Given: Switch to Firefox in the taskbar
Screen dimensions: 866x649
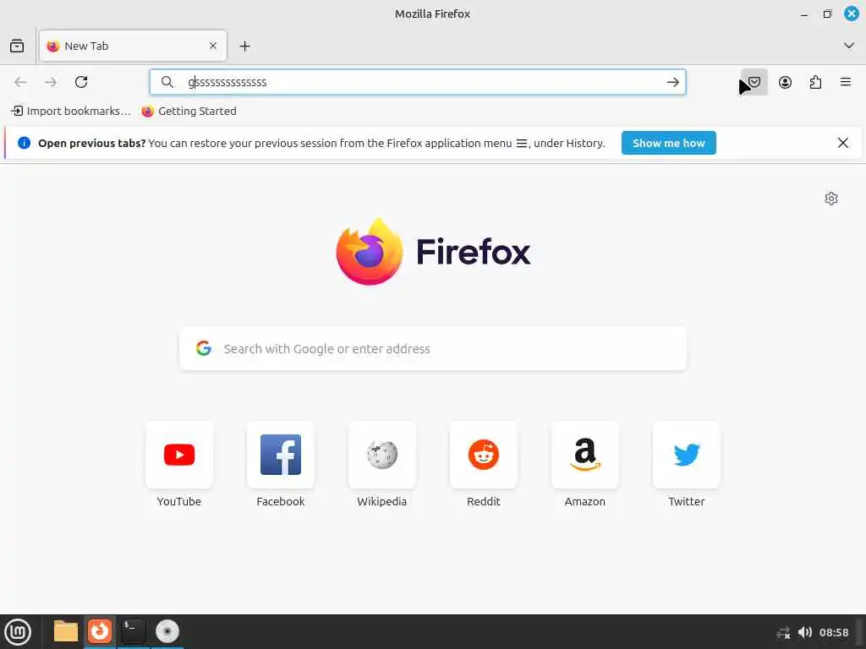Looking at the screenshot, I should tap(100, 631).
